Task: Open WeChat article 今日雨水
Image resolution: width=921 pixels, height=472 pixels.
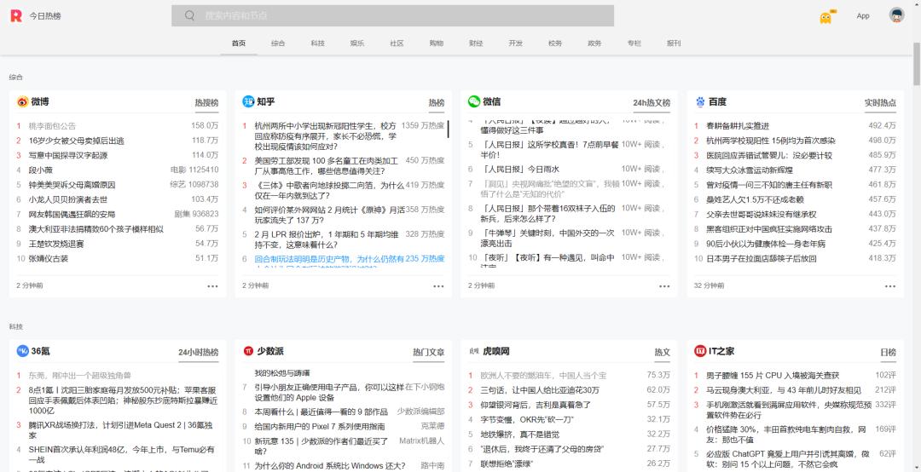Action: (522, 169)
